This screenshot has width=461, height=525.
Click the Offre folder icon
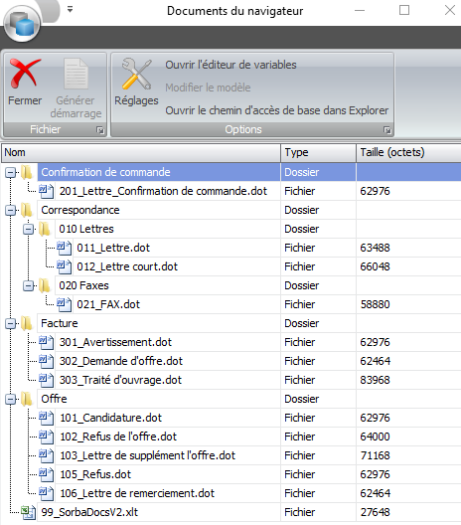click(x=27, y=399)
